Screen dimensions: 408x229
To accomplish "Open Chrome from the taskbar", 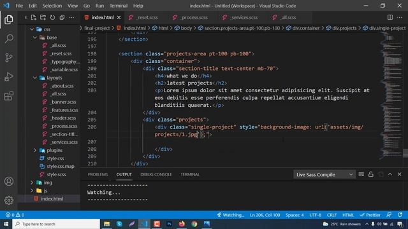I will pyautogui.click(x=194, y=224).
